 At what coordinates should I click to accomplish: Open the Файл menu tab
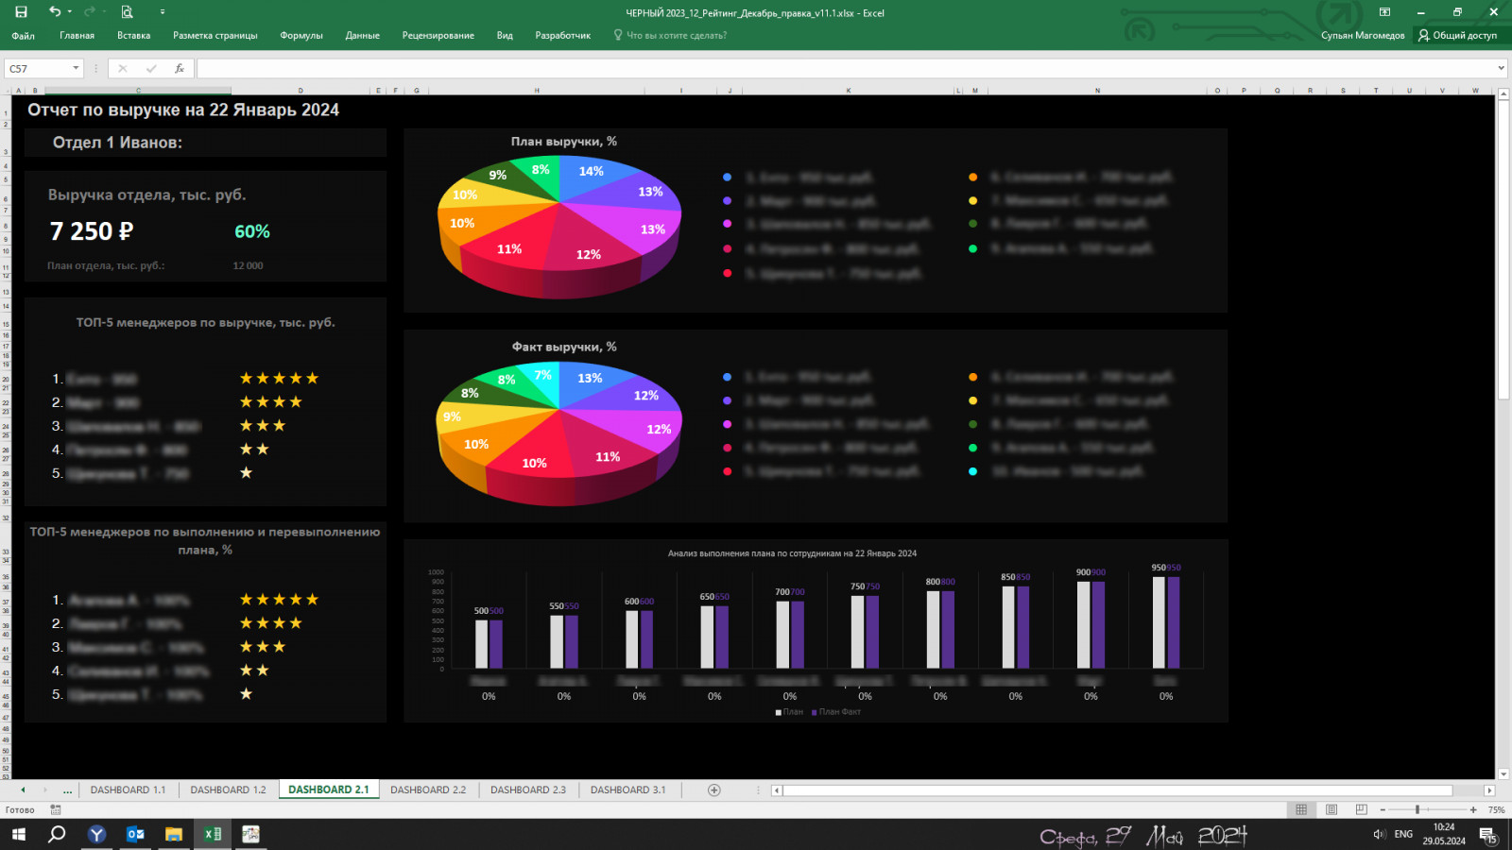pyautogui.click(x=24, y=36)
